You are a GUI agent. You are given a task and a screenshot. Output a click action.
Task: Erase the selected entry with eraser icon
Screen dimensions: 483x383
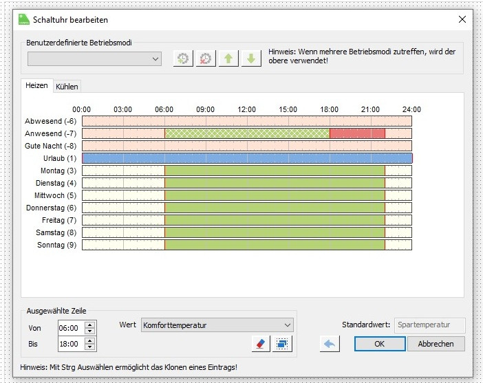(261, 344)
